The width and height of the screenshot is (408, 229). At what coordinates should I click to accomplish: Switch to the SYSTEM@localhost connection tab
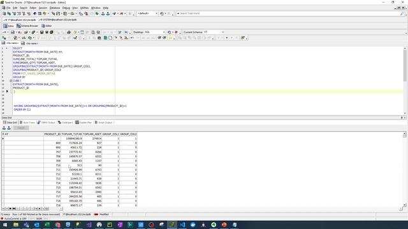[58, 20]
